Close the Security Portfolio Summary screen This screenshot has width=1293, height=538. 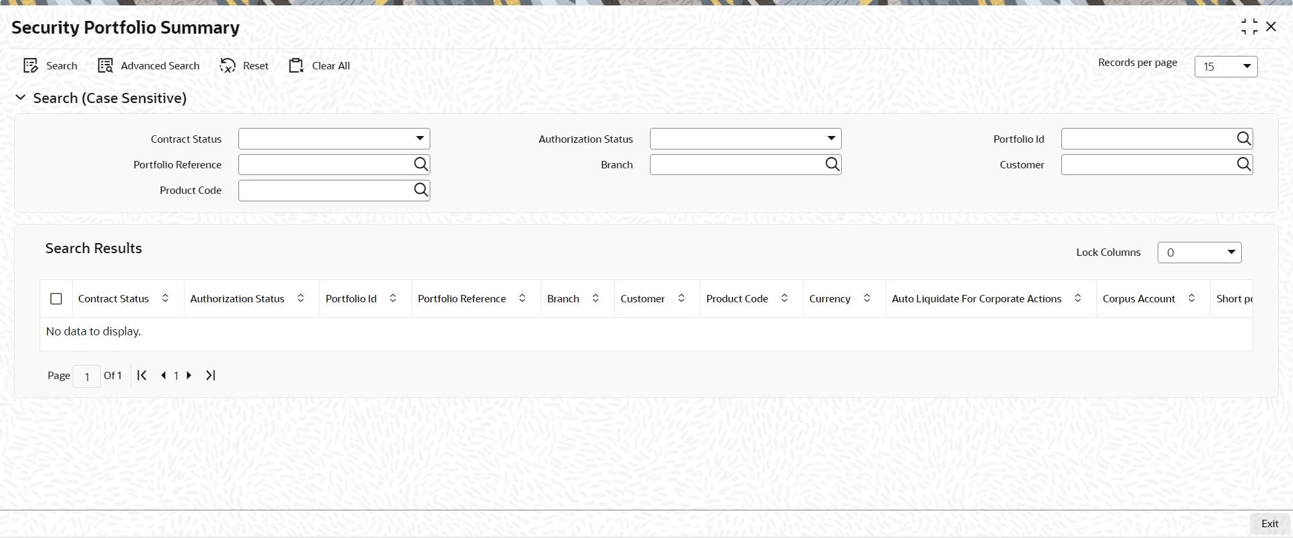(1271, 26)
